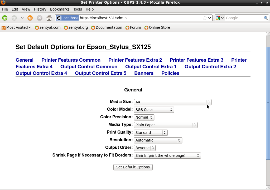
Task: Jump to Output Control Extra 5
Action: tap(100, 73)
